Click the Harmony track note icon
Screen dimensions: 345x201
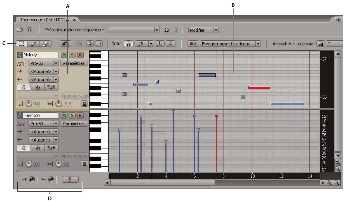click(19, 115)
